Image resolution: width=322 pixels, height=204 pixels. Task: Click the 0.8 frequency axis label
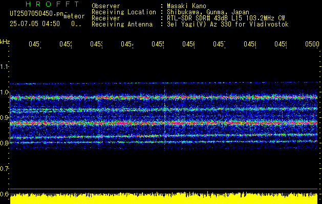pos(4,143)
